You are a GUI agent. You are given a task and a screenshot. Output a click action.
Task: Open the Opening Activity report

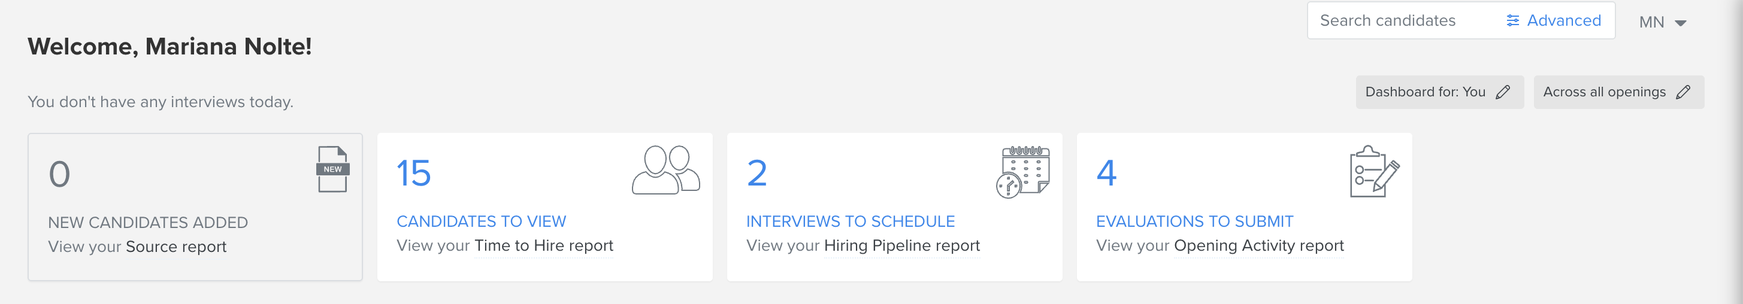[x=1259, y=245]
